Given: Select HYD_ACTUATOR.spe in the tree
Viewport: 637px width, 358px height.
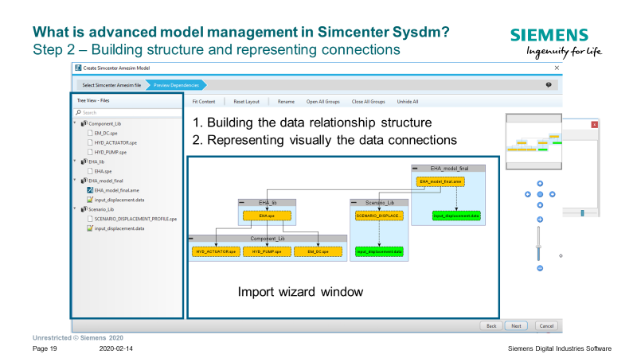Looking at the screenshot, I should [115, 142].
